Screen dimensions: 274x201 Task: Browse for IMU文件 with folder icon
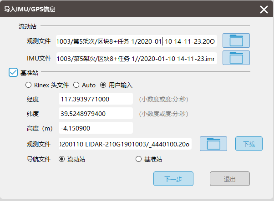point(236,58)
